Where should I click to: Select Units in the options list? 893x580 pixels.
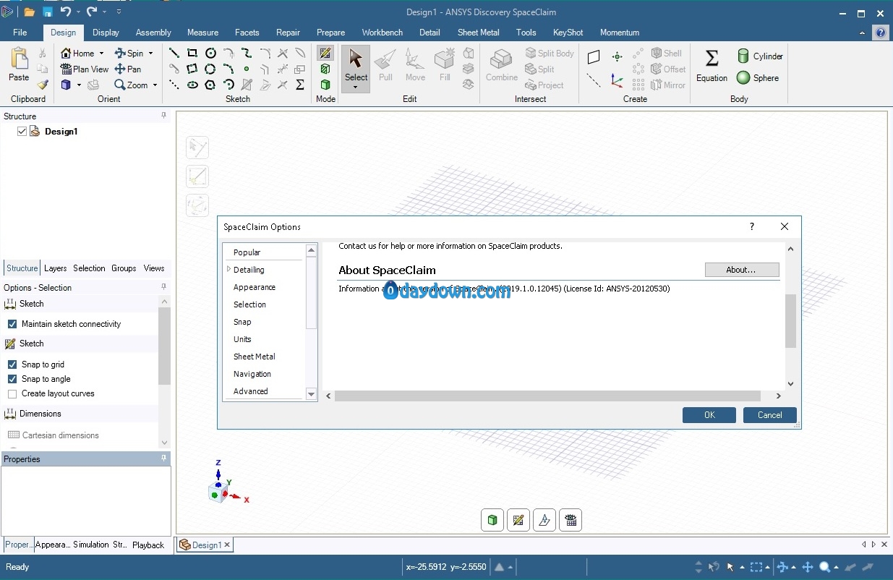(x=242, y=339)
